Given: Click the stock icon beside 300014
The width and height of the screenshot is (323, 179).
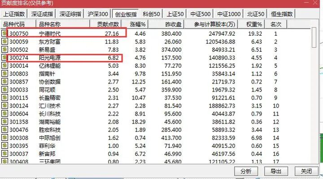Looking at the screenshot, I should click(x=4, y=66).
